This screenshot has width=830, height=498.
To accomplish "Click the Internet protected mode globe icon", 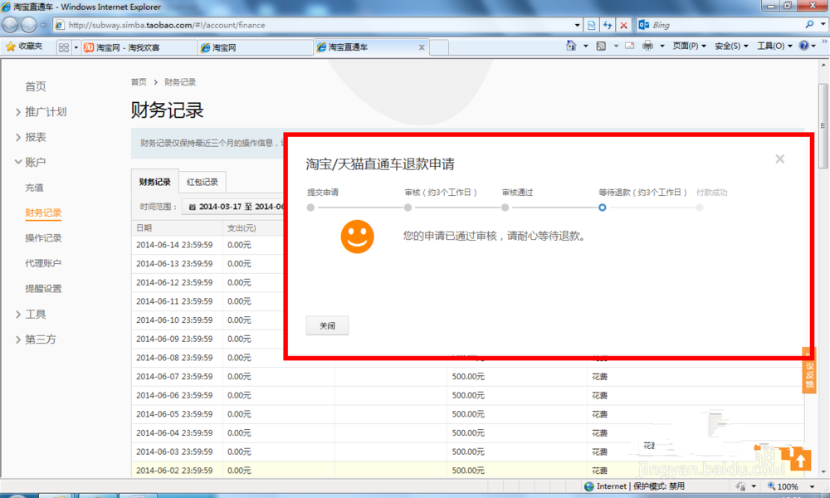I will click(588, 486).
